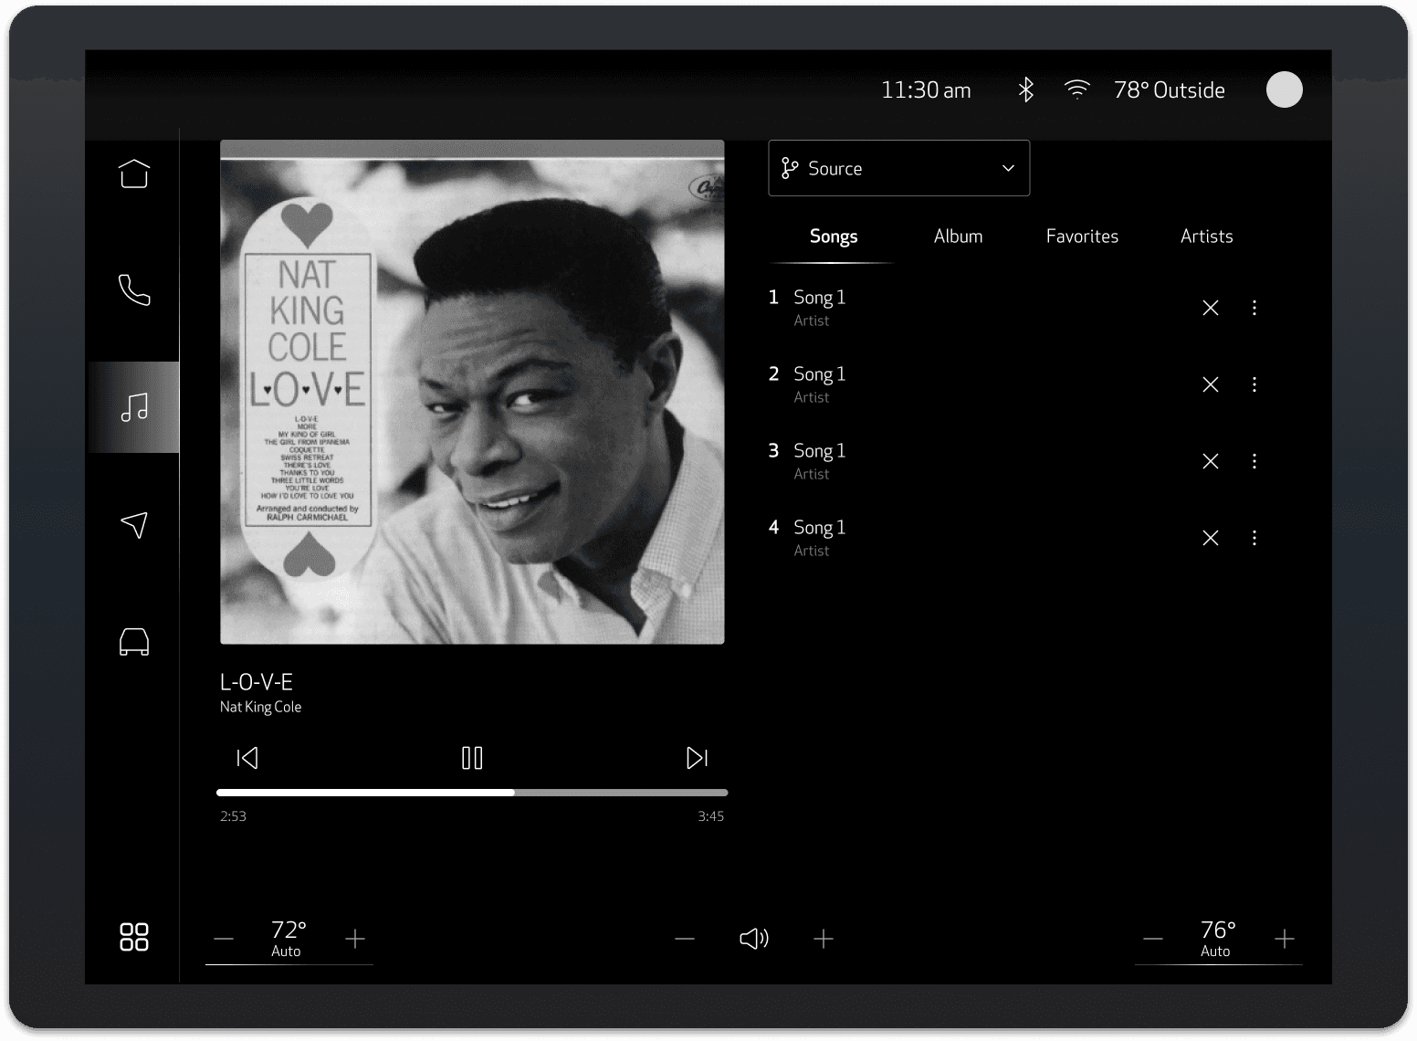
Task: Click the Bluetooth status icon
Action: 1026,89
